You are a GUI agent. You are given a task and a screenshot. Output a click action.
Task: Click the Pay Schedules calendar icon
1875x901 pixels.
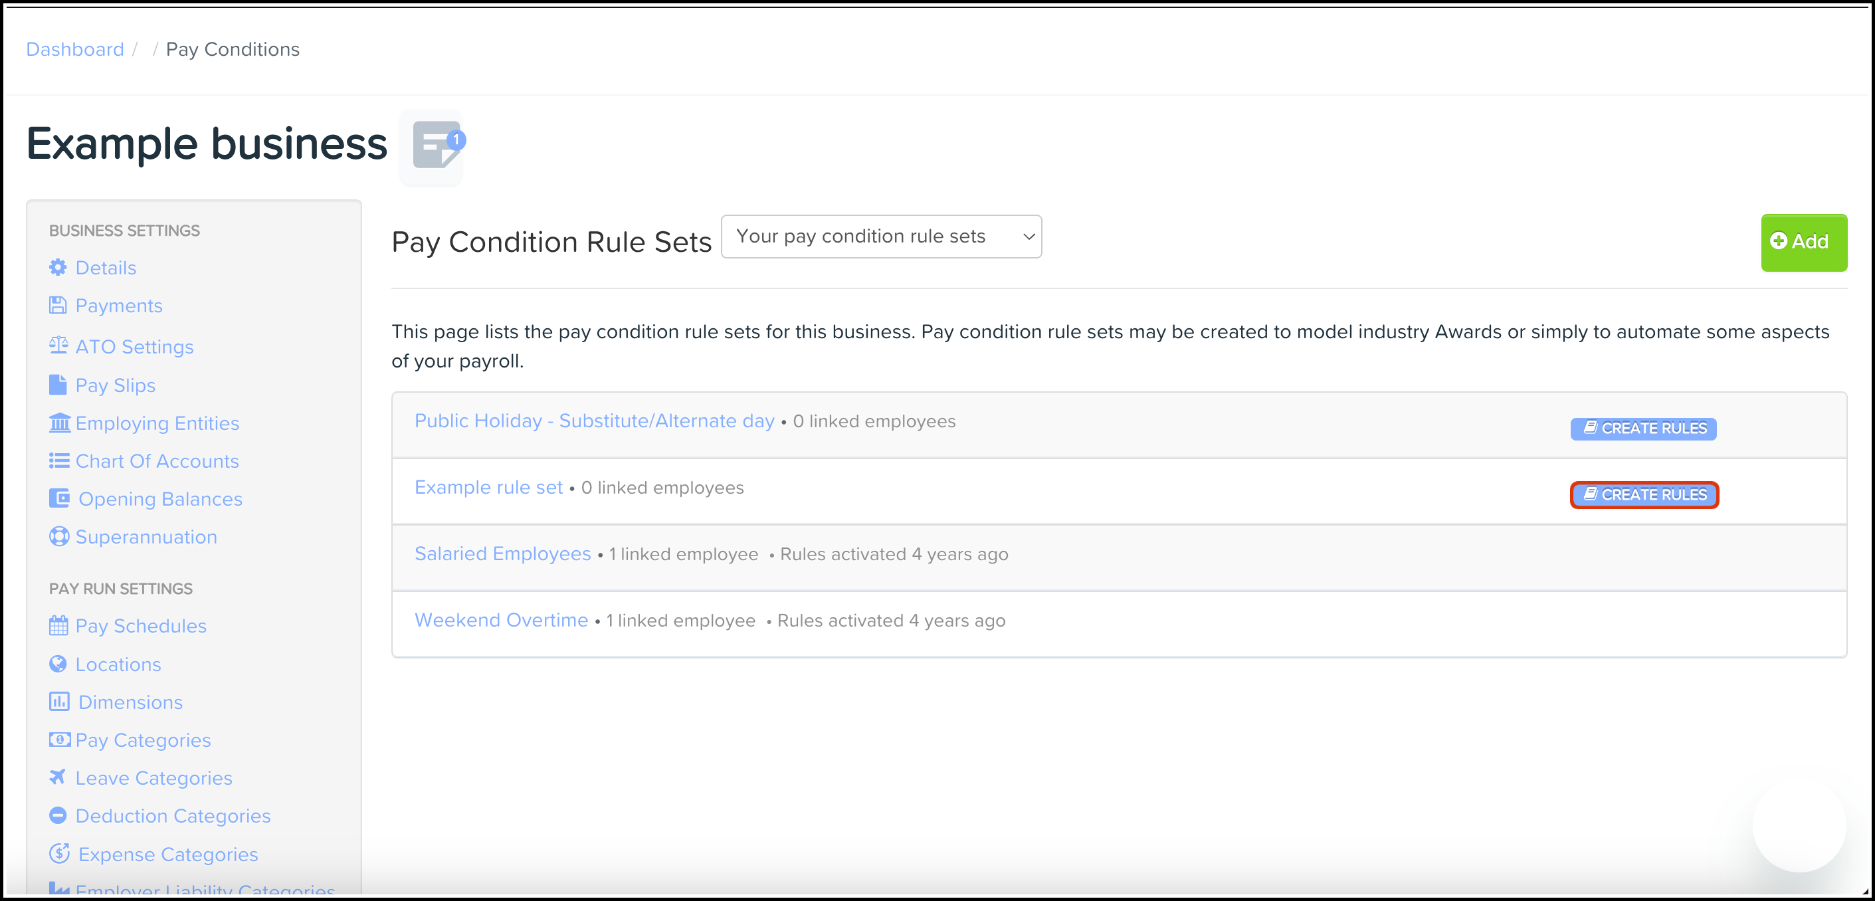58,625
